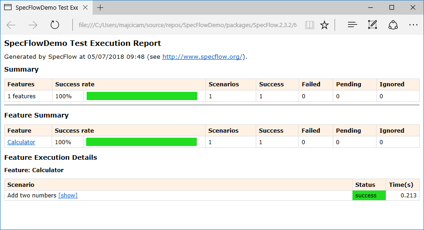The height and width of the screenshot is (230, 424).
Task: Open the Hub lines icon
Action: (352, 25)
